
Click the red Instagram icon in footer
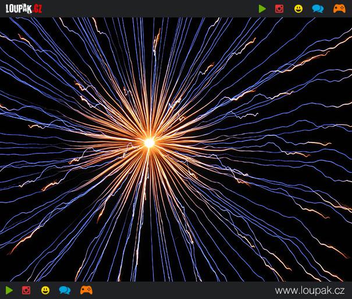pos(26,290)
